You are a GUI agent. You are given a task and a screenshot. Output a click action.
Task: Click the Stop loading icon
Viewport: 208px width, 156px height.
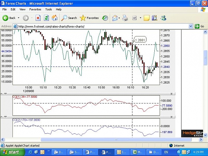tap(38, 18)
